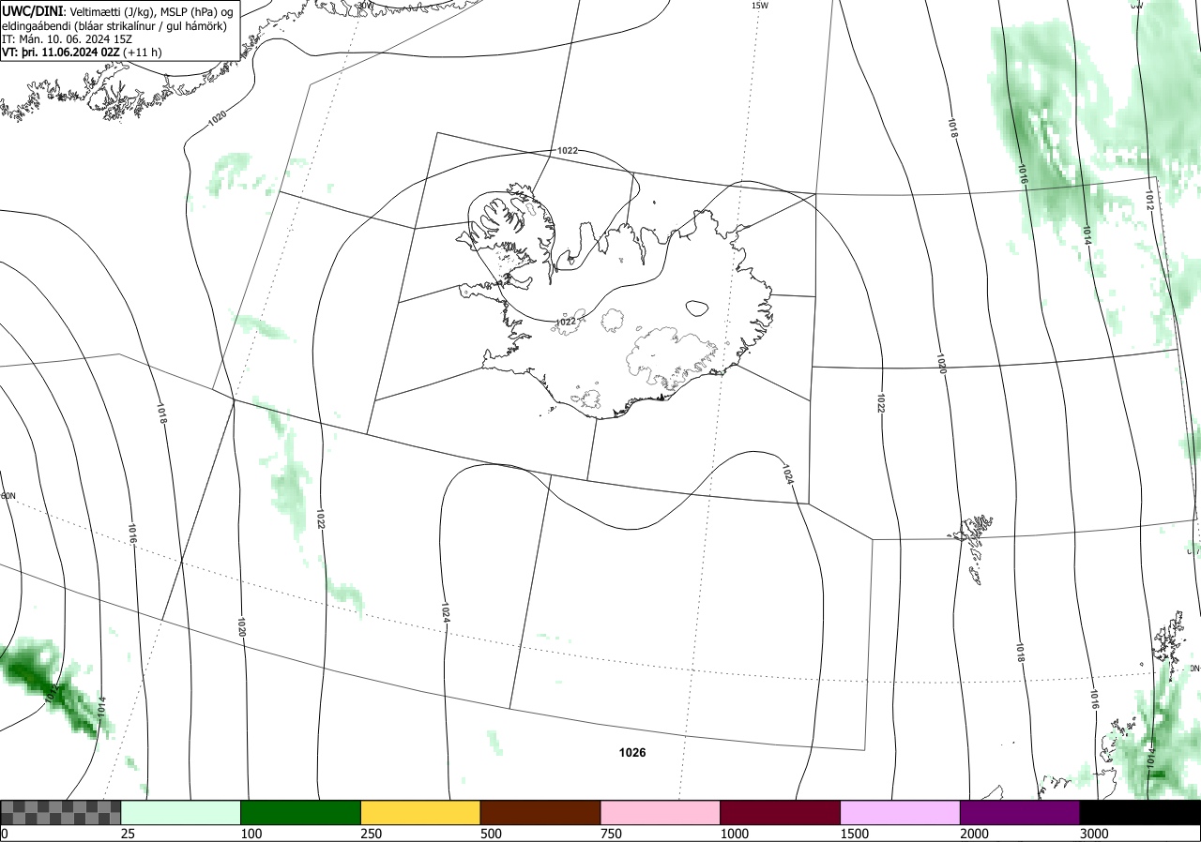Click the legend value "250"
The image size is (1201, 842).
pyautogui.click(x=371, y=834)
